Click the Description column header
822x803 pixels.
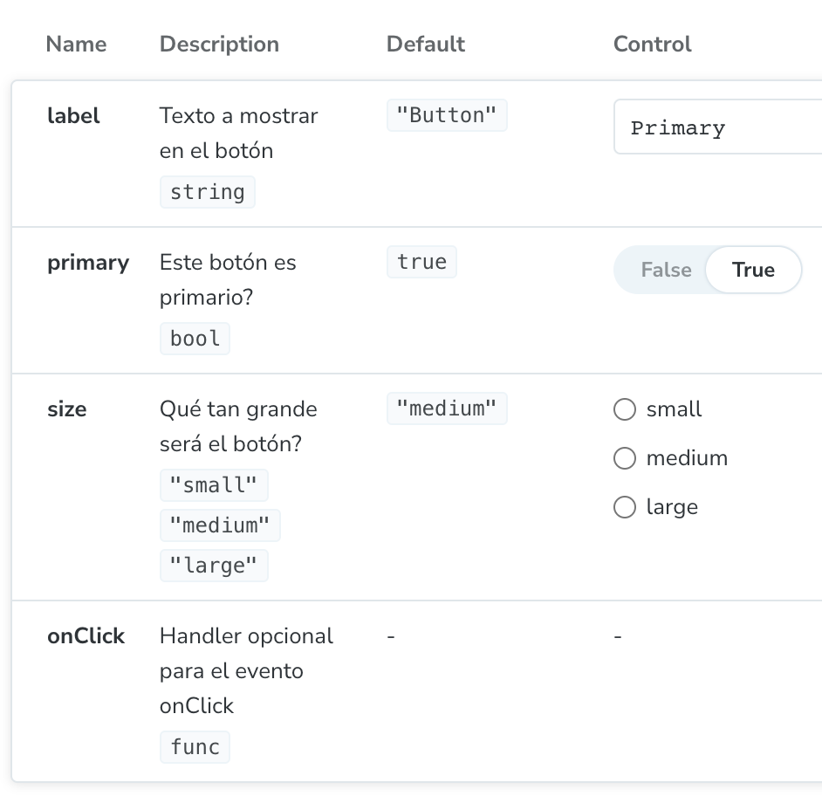[219, 44]
